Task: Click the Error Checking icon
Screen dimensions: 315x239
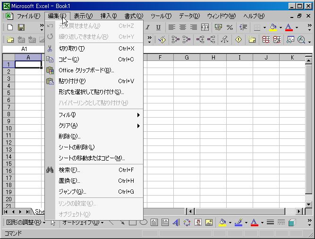Action: pos(162,40)
